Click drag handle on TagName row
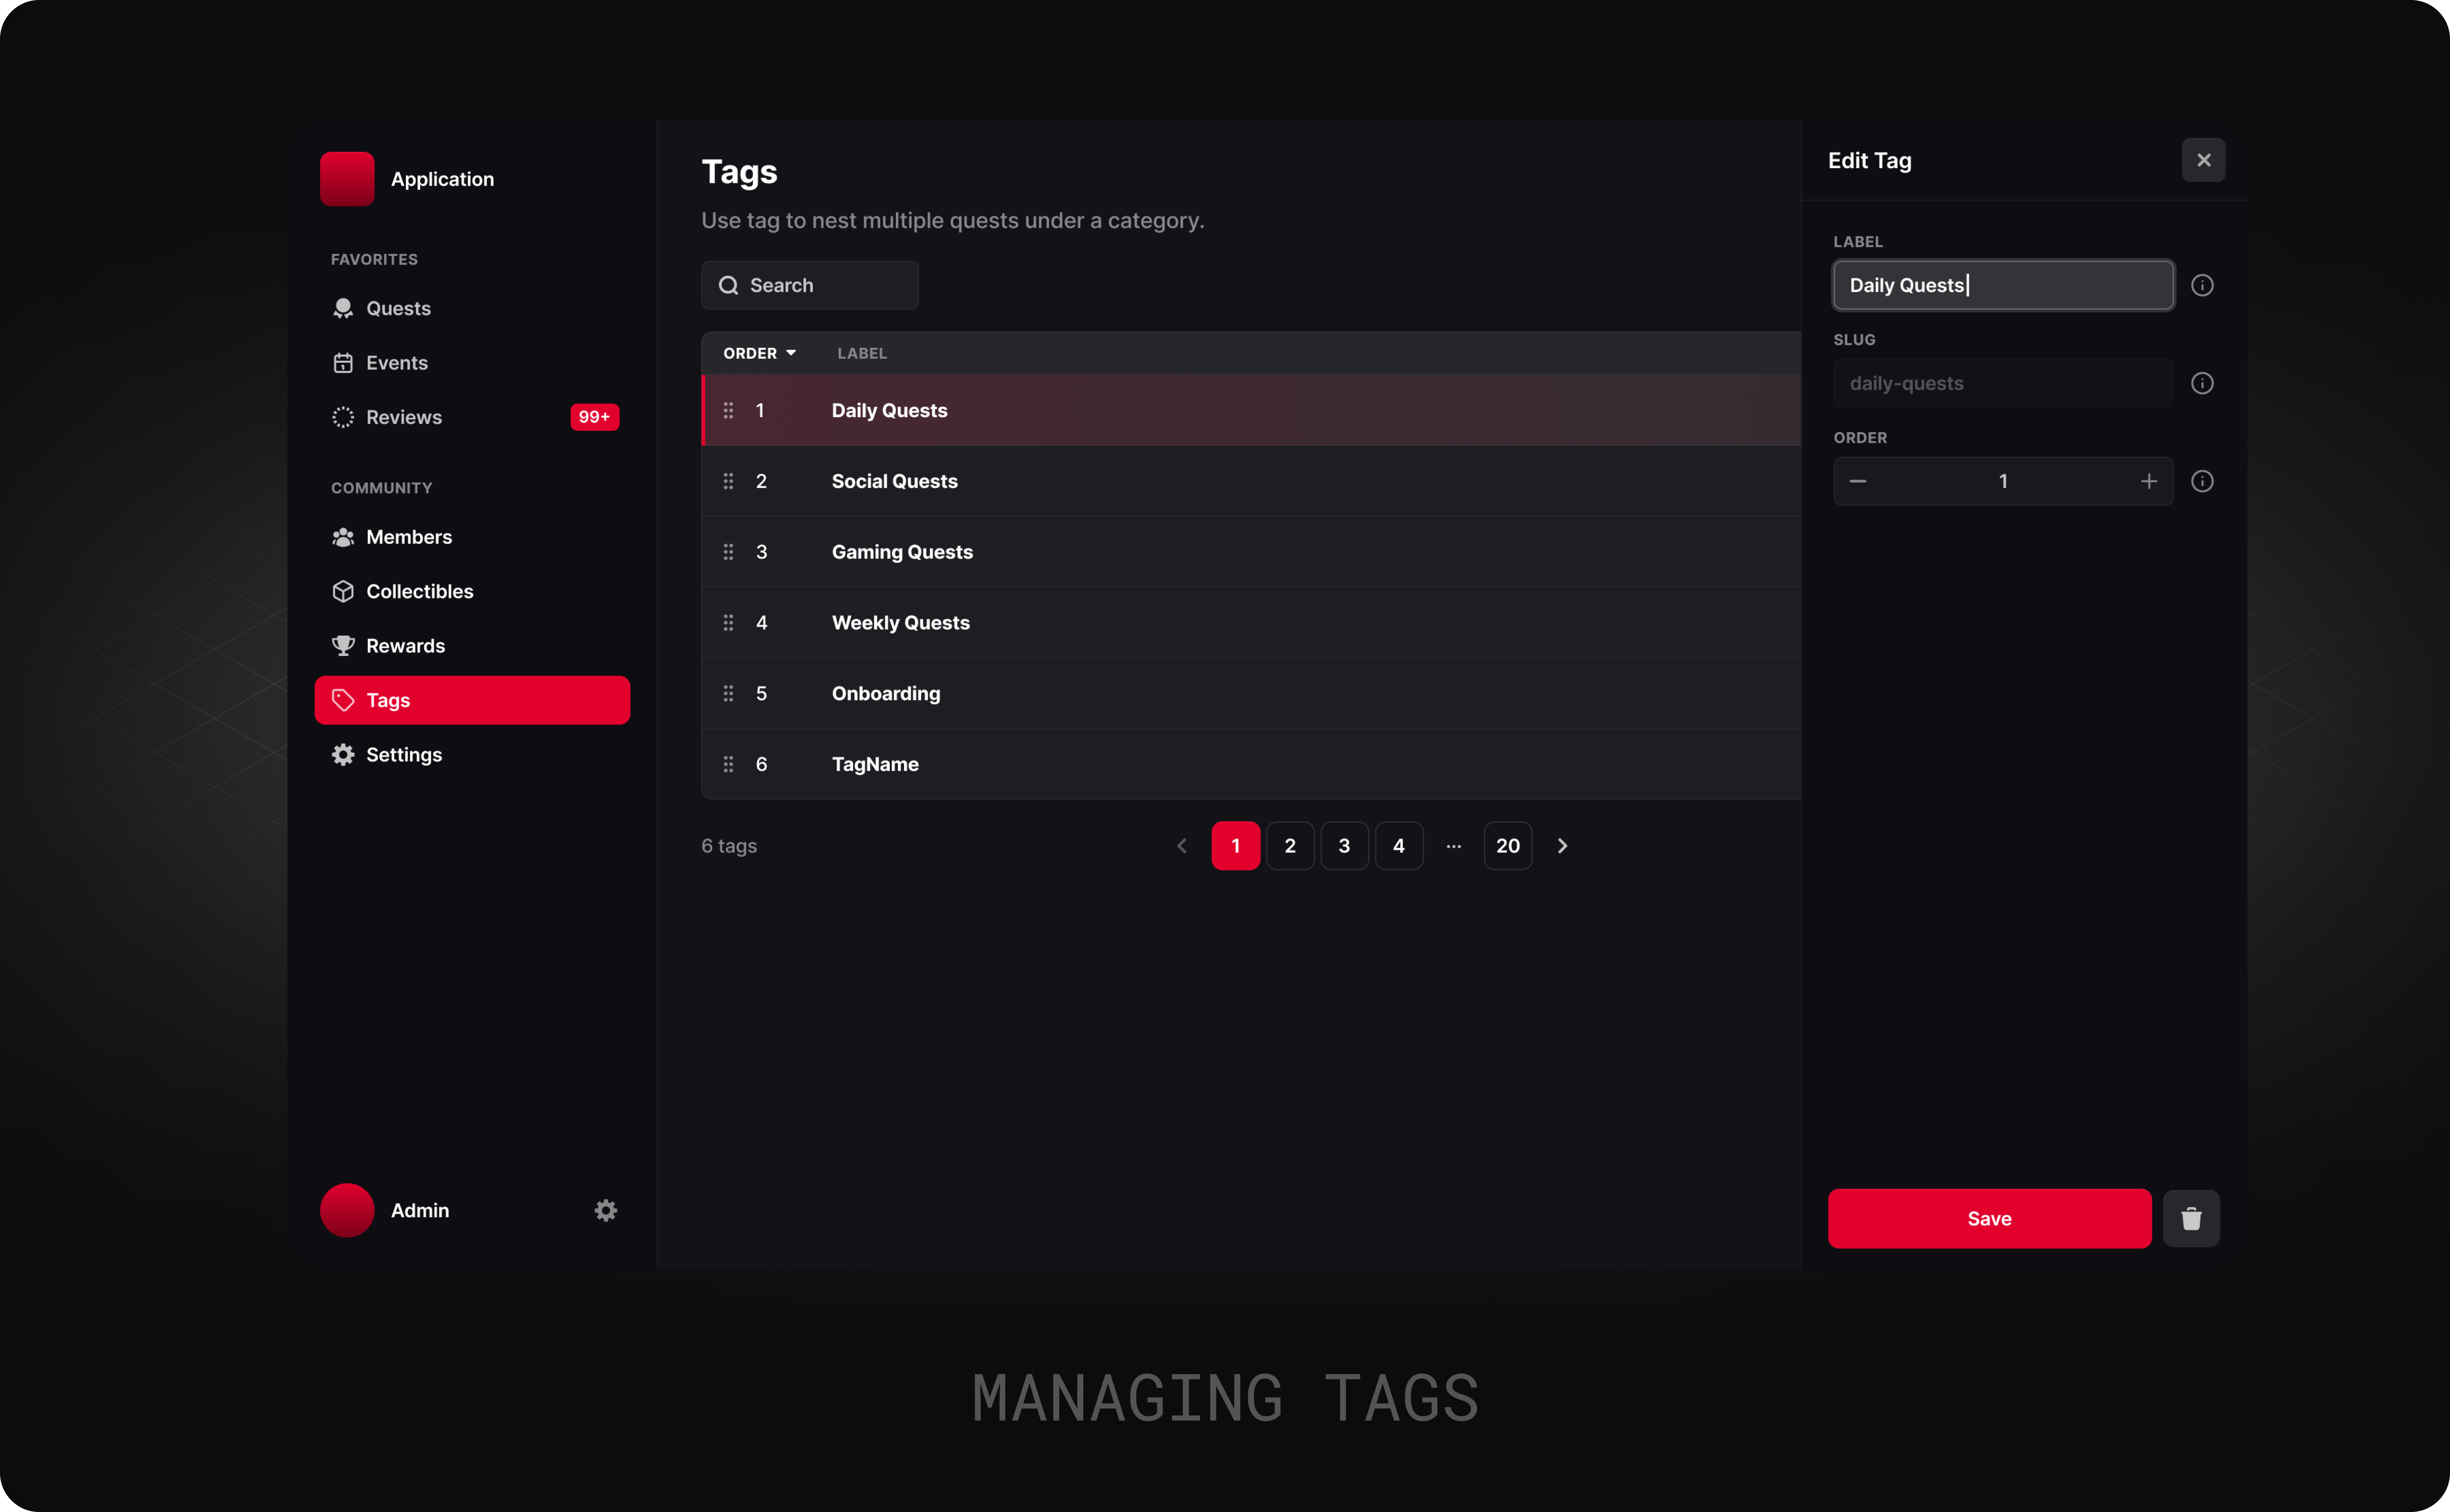 [x=728, y=764]
